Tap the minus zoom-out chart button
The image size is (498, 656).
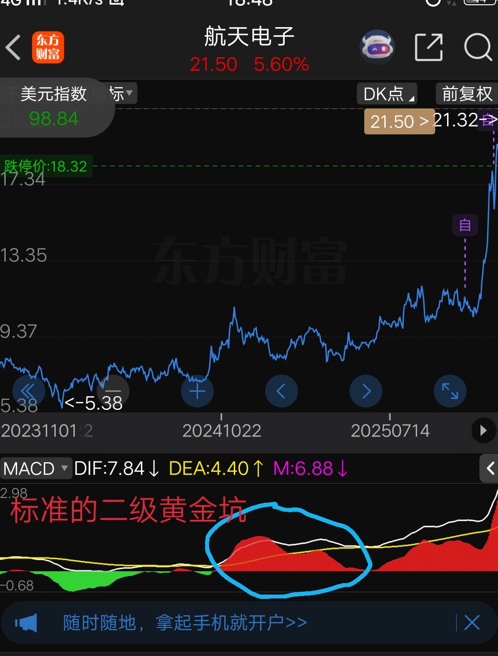(113, 390)
